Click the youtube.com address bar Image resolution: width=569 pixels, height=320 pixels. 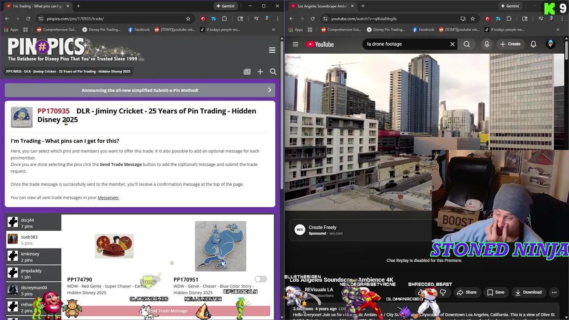click(391, 19)
